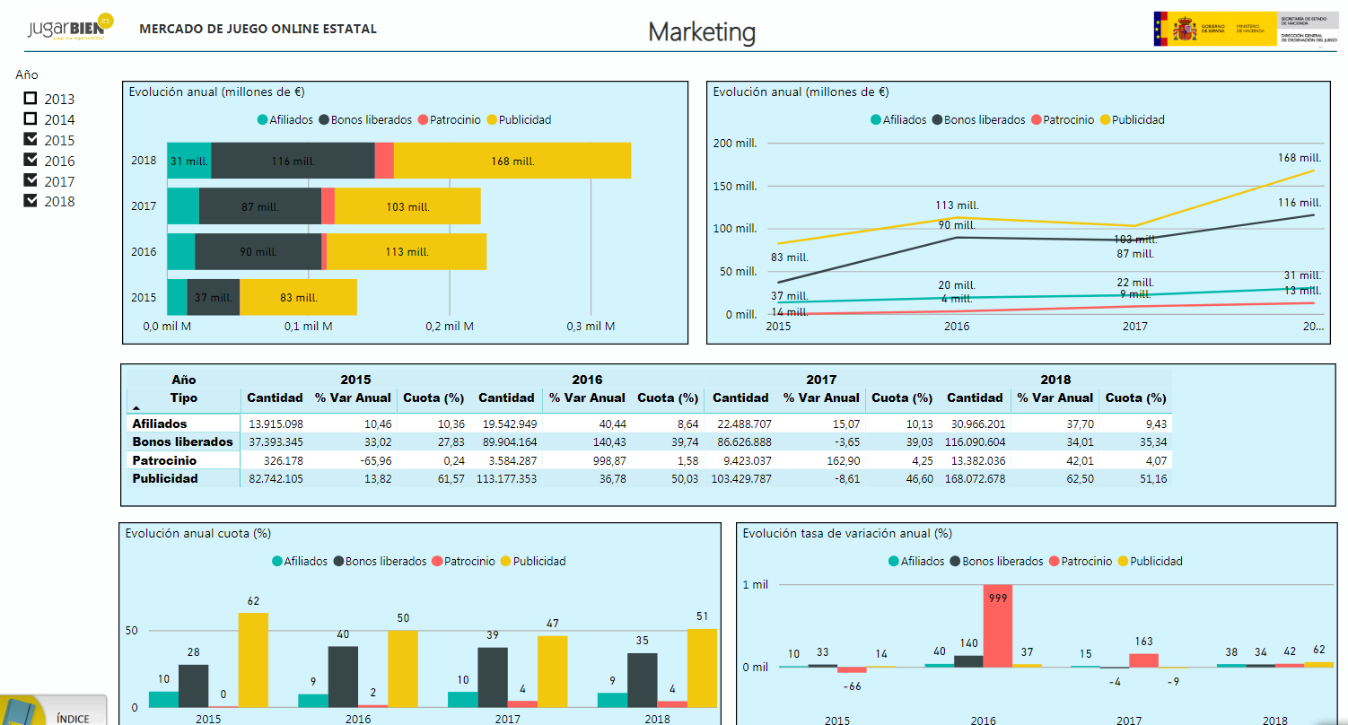Click the sort arrow under the Tipo header
This screenshot has height=725, width=1348.
coord(134,407)
